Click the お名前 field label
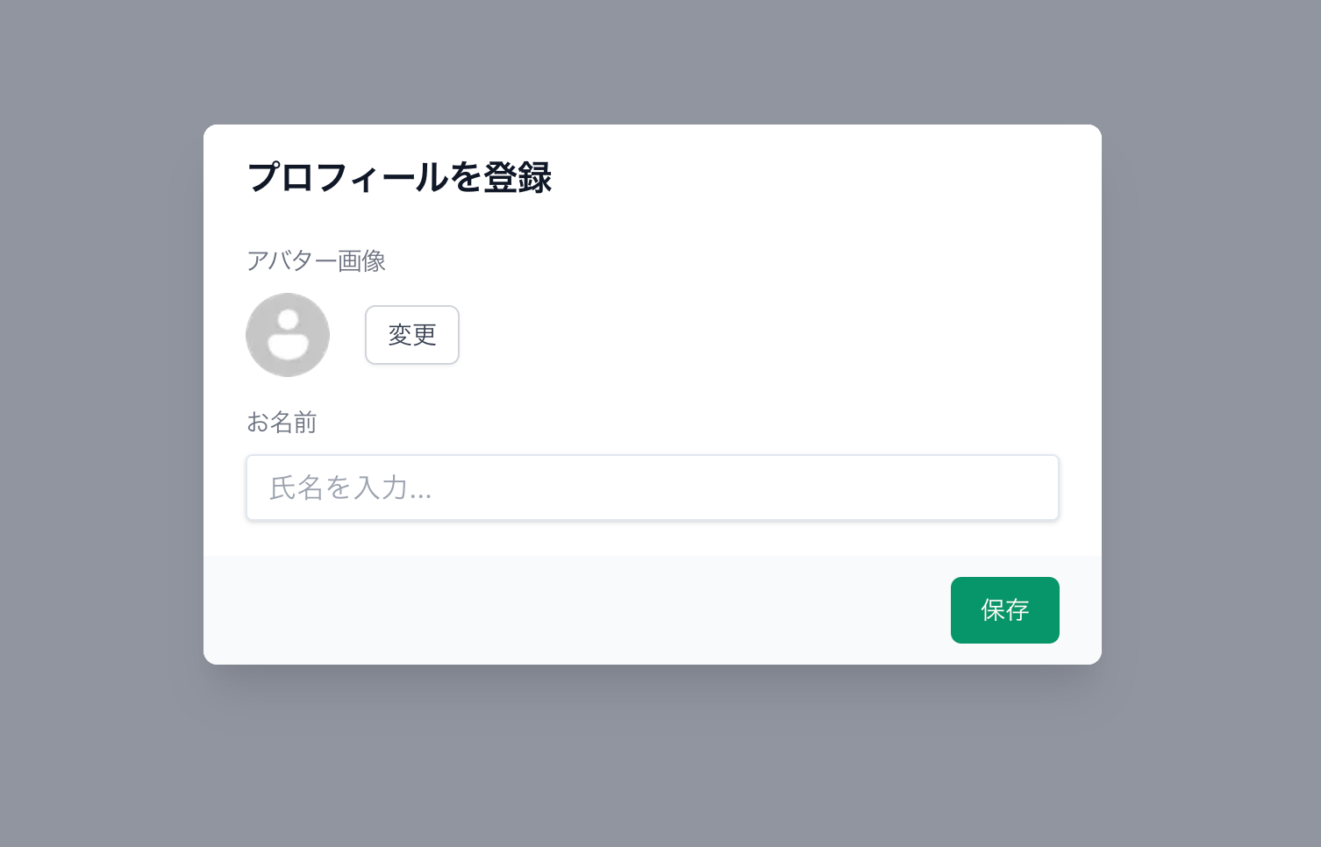 tap(281, 422)
